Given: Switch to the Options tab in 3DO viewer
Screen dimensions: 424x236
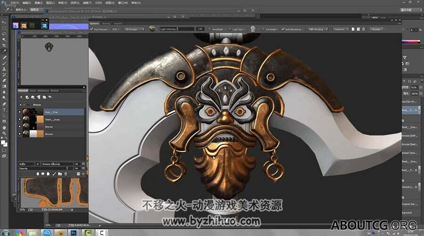Looking at the screenshot, I should (94, 24).
